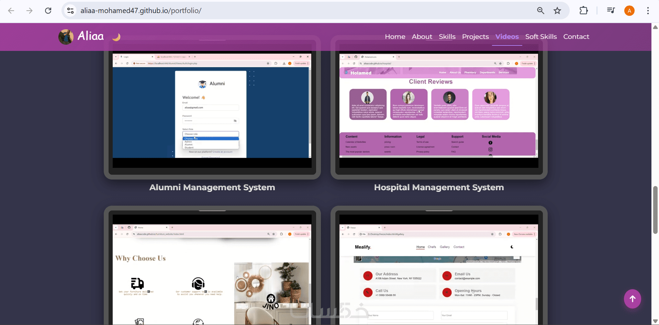Go to the Home section
The image size is (659, 325).
pyautogui.click(x=395, y=36)
